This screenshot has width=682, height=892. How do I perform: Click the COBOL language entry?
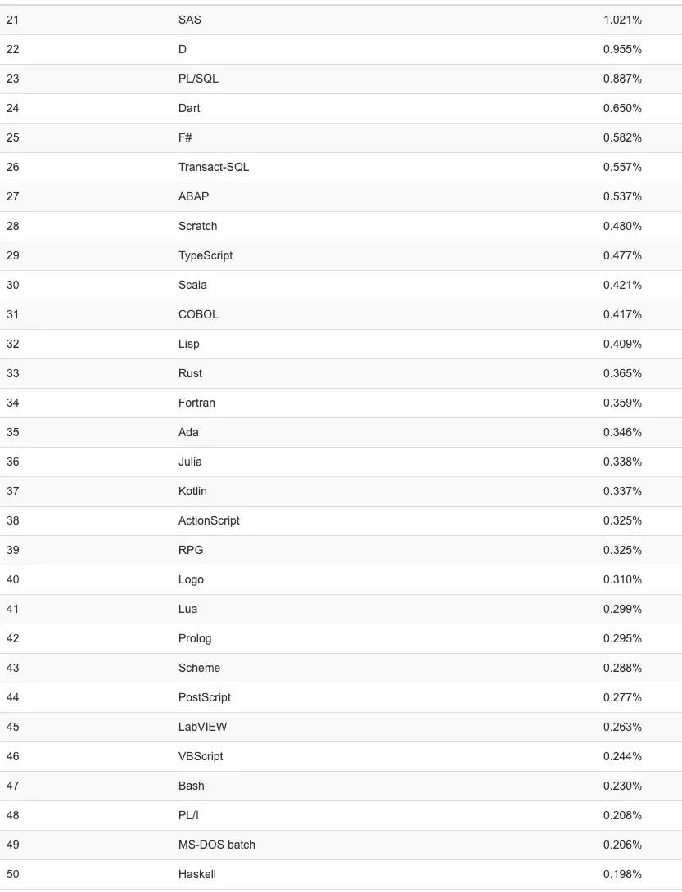[198, 314]
